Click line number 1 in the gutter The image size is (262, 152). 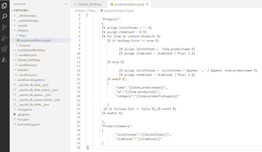pyautogui.click(x=79, y=15)
